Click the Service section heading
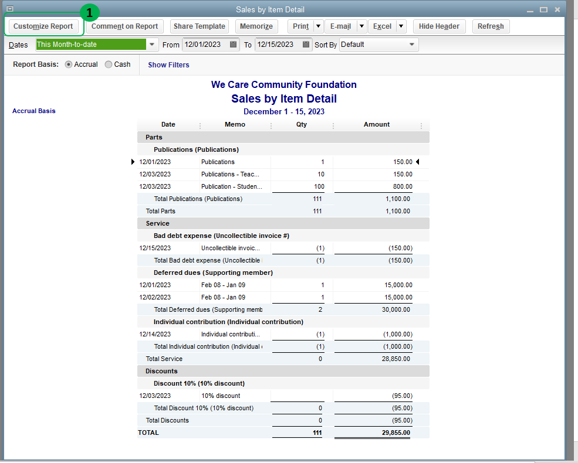 (283, 223)
